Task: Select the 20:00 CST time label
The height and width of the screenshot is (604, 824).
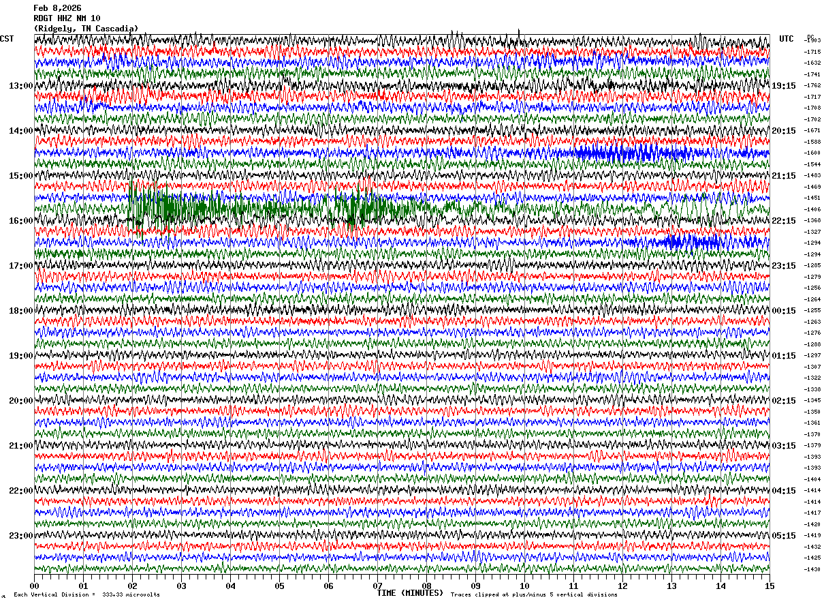Action: click(20, 401)
